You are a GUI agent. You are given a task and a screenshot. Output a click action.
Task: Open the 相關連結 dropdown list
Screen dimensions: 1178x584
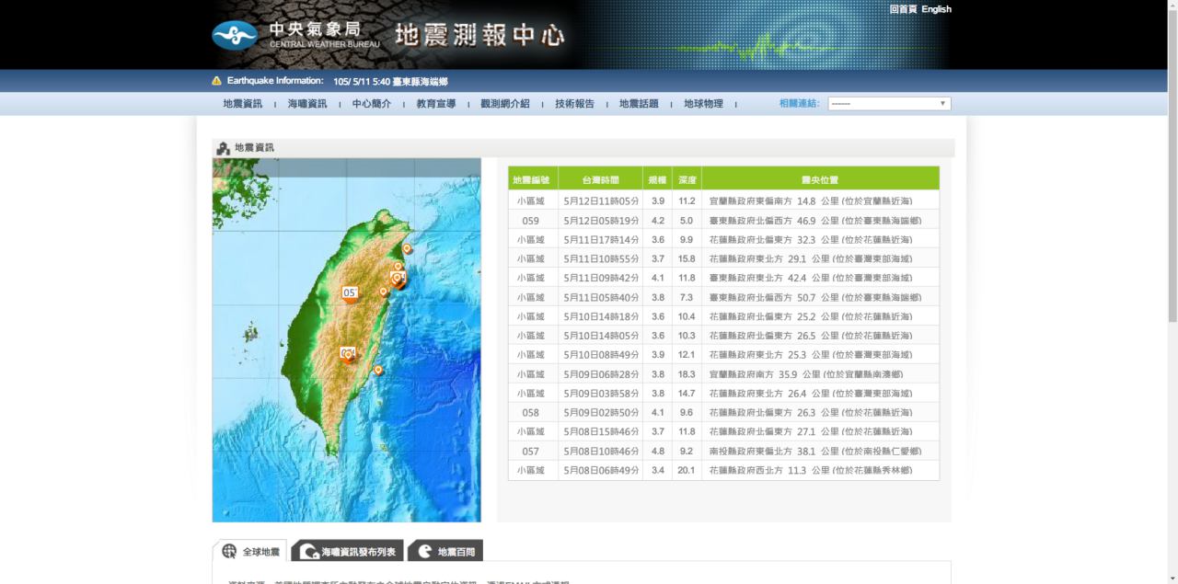pyautogui.click(x=888, y=104)
